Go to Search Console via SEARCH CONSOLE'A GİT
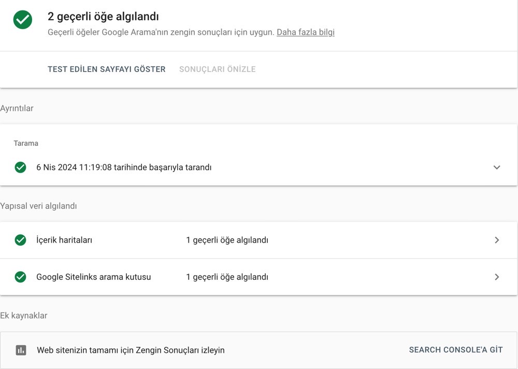 click(x=455, y=350)
